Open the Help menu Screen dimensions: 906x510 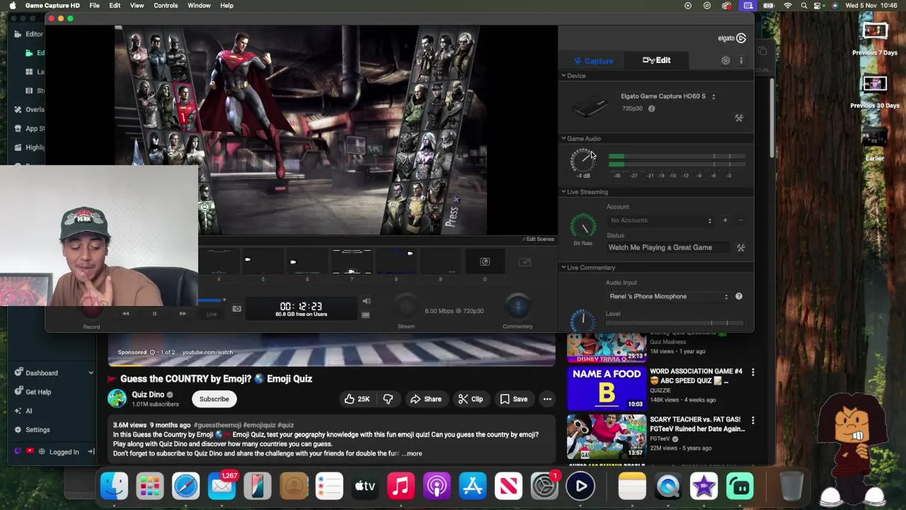point(226,6)
